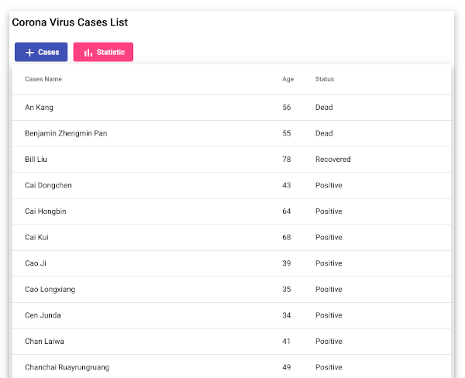
Task: Click the plus icon on the Cases button
Action: 29,53
